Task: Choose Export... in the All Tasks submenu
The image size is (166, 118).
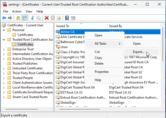Action: pyautogui.click(x=138, y=52)
